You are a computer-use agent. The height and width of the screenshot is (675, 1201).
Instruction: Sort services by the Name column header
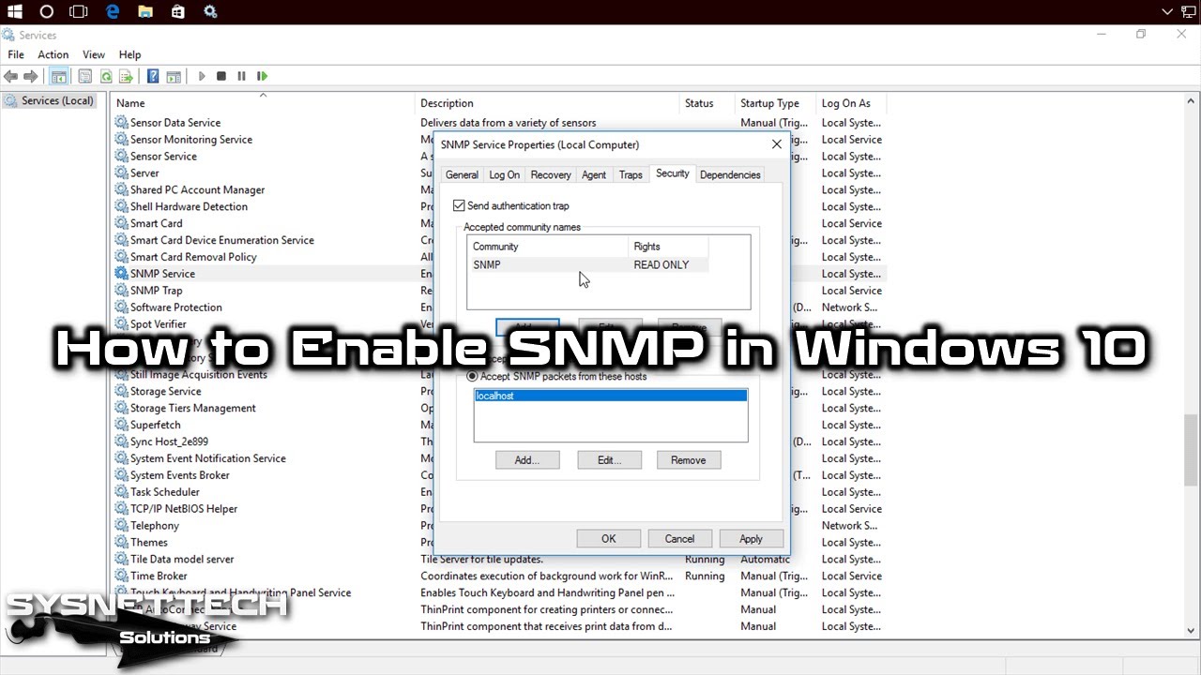click(263, 103)
